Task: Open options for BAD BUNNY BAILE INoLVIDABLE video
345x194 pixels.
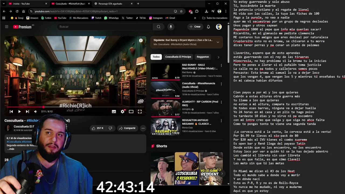Action: click(x=221, y=65)
